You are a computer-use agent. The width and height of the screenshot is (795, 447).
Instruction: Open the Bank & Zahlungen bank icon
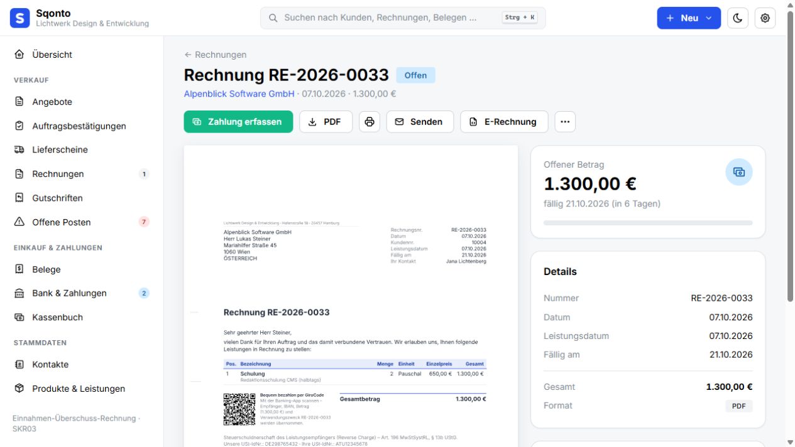[x=19, y=293]
